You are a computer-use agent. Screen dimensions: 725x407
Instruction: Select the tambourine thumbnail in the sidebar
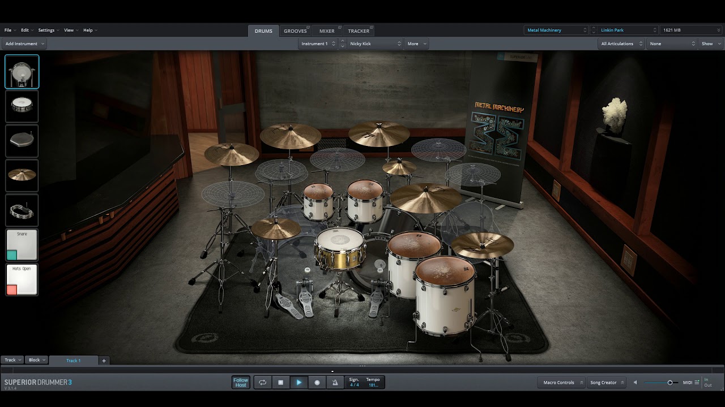pyautogui.click(x=22, y=210)
